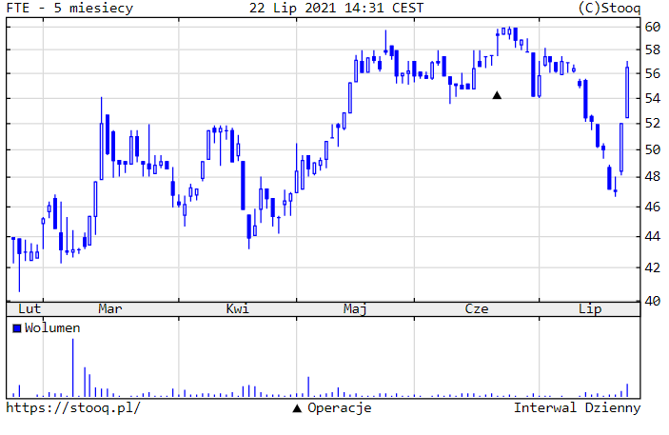Select the Kwi month label
The image size is (669, 435).
(x=237, y=309)
